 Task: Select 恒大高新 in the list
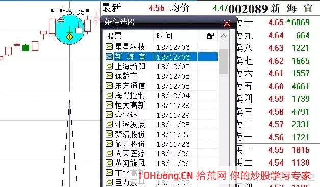pyautogui.click(x=130, y=105)
